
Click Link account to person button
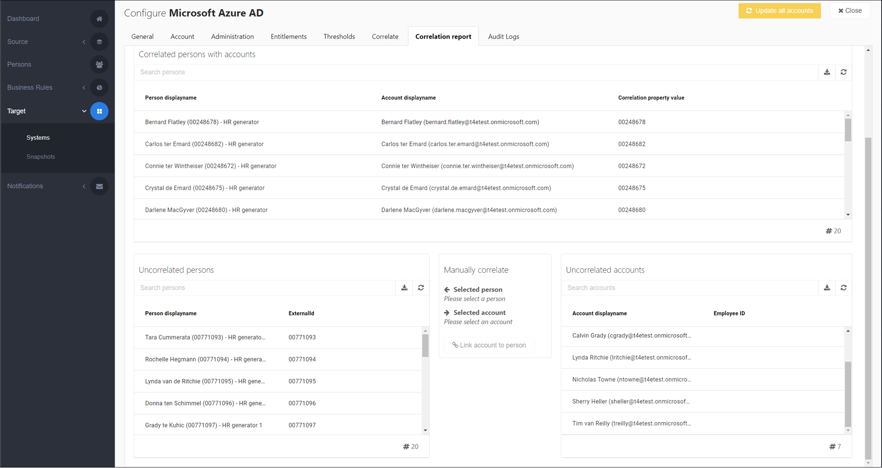[x=489, y=345]
